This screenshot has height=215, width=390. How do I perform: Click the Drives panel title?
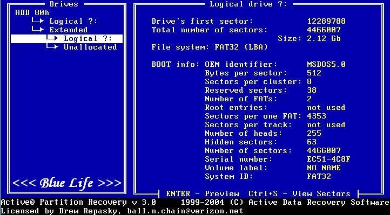pyautogui.click(x=64, y=4)
